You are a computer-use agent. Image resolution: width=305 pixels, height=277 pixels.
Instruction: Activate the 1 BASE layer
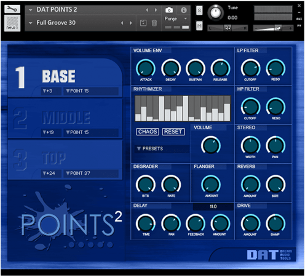[x=65, y=77]
